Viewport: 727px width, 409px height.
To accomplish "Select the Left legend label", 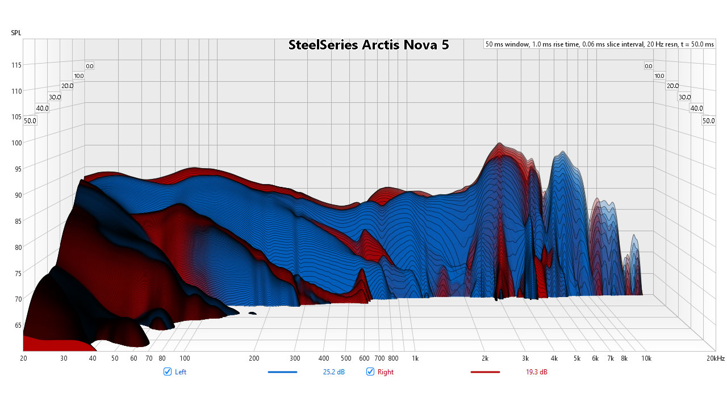I will coord(181,372).
